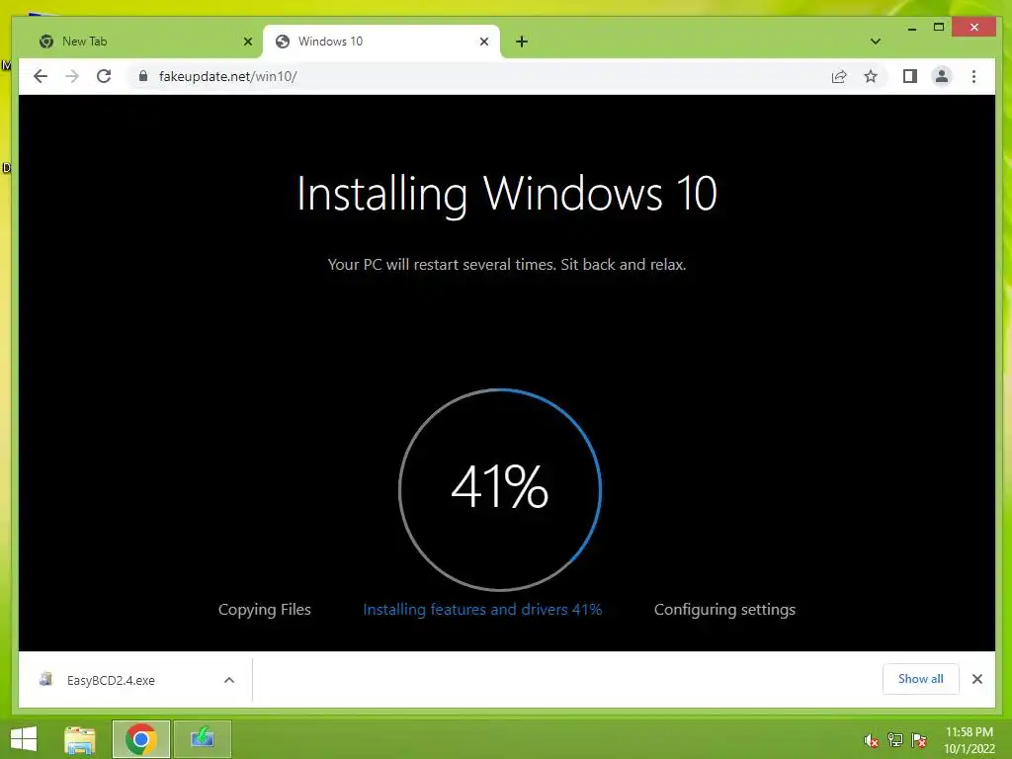The width and height of the screenshot is (1012, 759).
Task: Open Chrome's three-dot menu
Action: (973, 76)
